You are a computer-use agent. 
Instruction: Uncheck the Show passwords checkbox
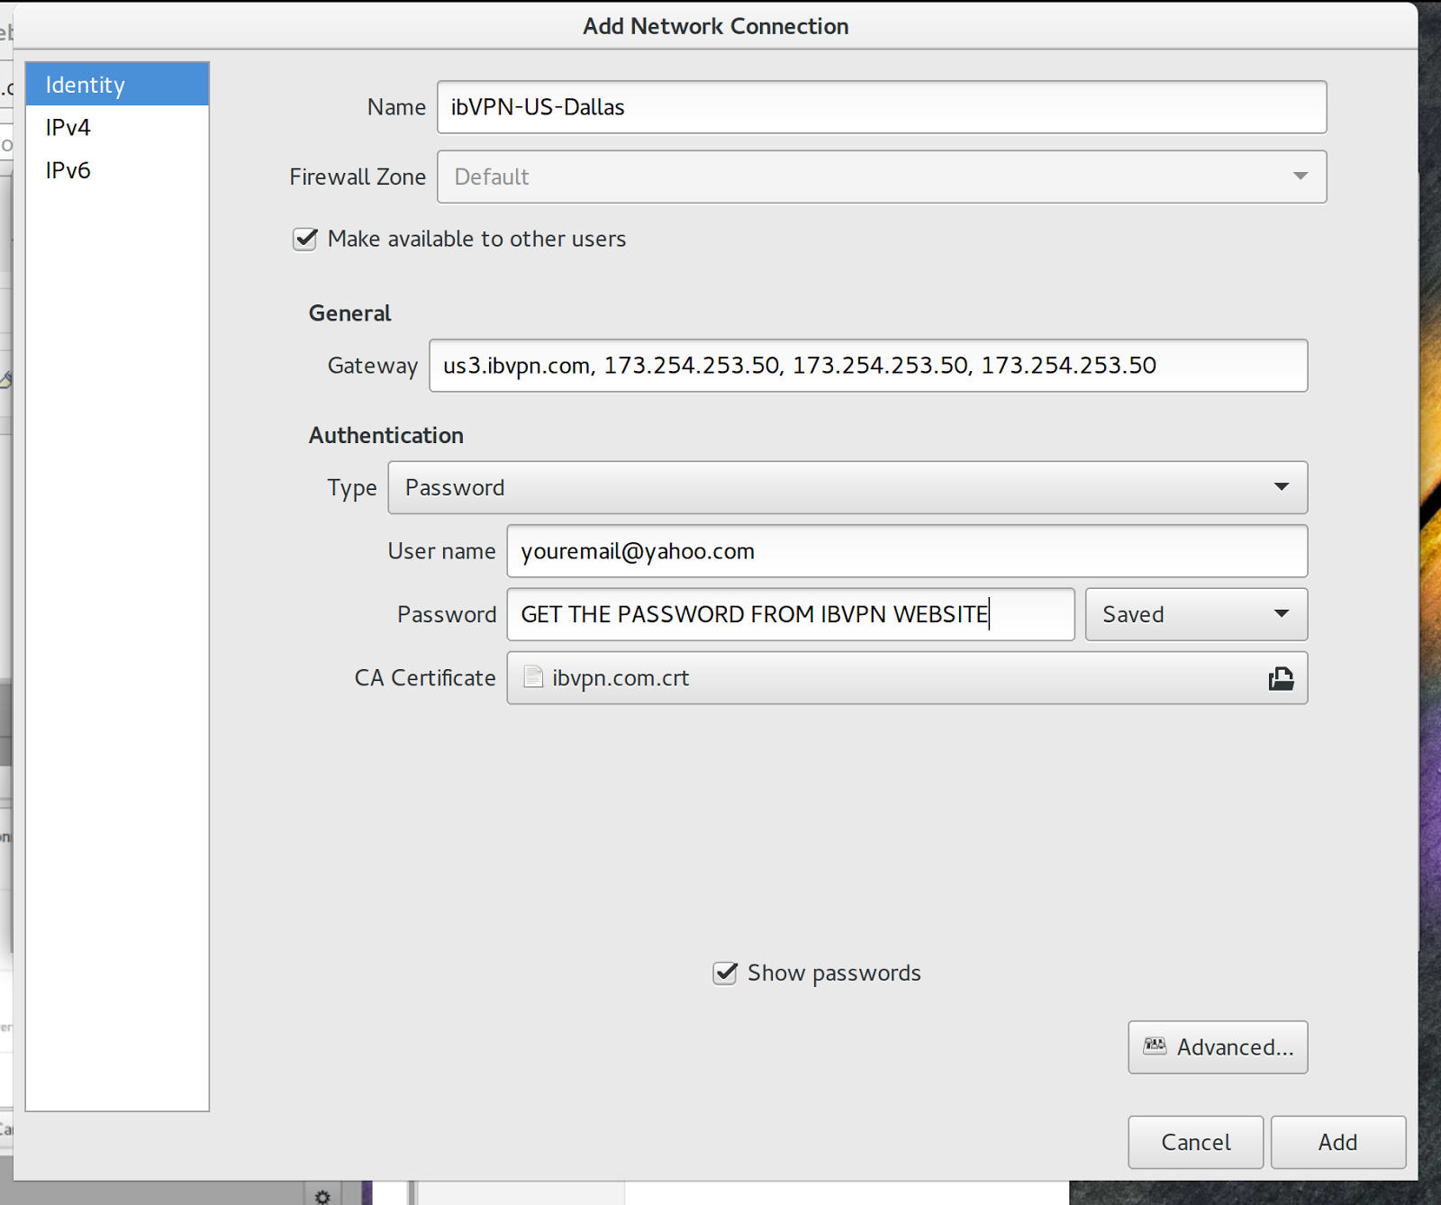(x=725, y=973)
